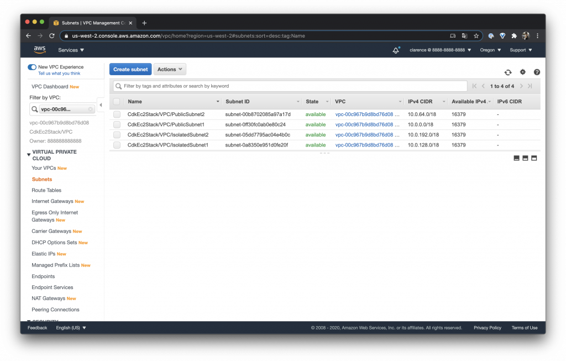Go to next page of results

[521, 86]
